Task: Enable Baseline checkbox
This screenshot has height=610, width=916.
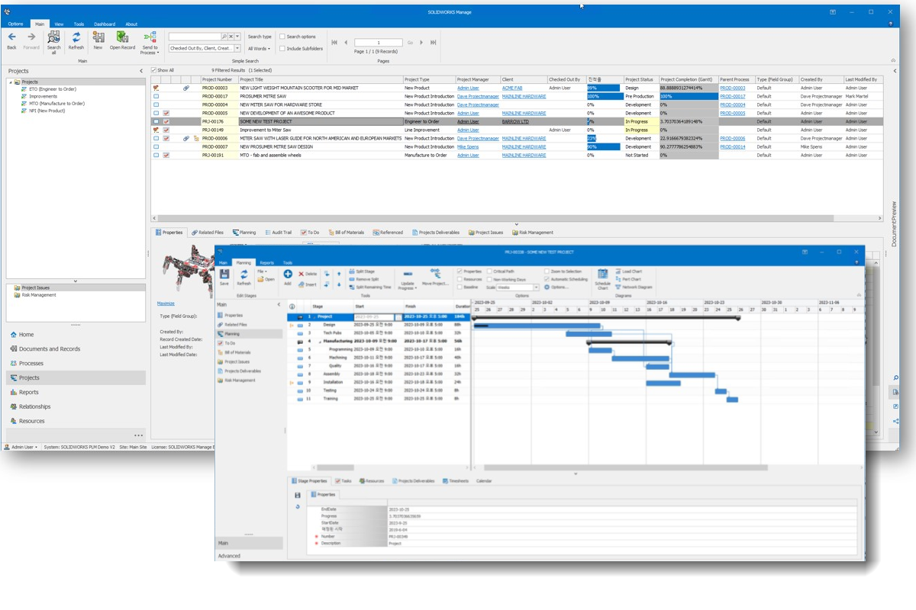Action: pyautogui.click(x=460, y=287)
